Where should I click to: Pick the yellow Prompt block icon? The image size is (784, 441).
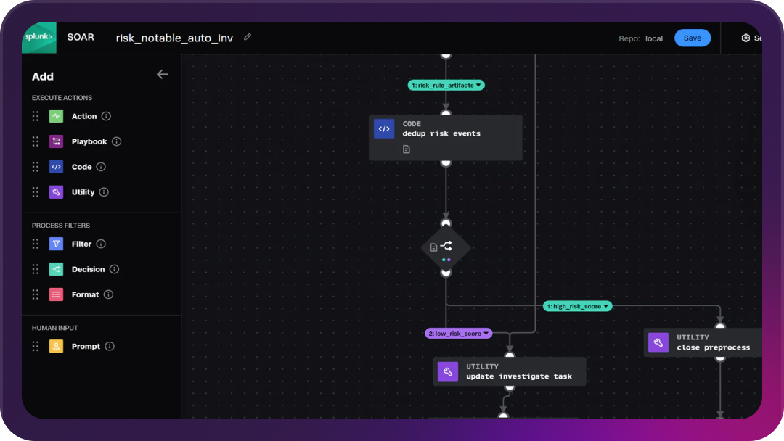(56, 347)
